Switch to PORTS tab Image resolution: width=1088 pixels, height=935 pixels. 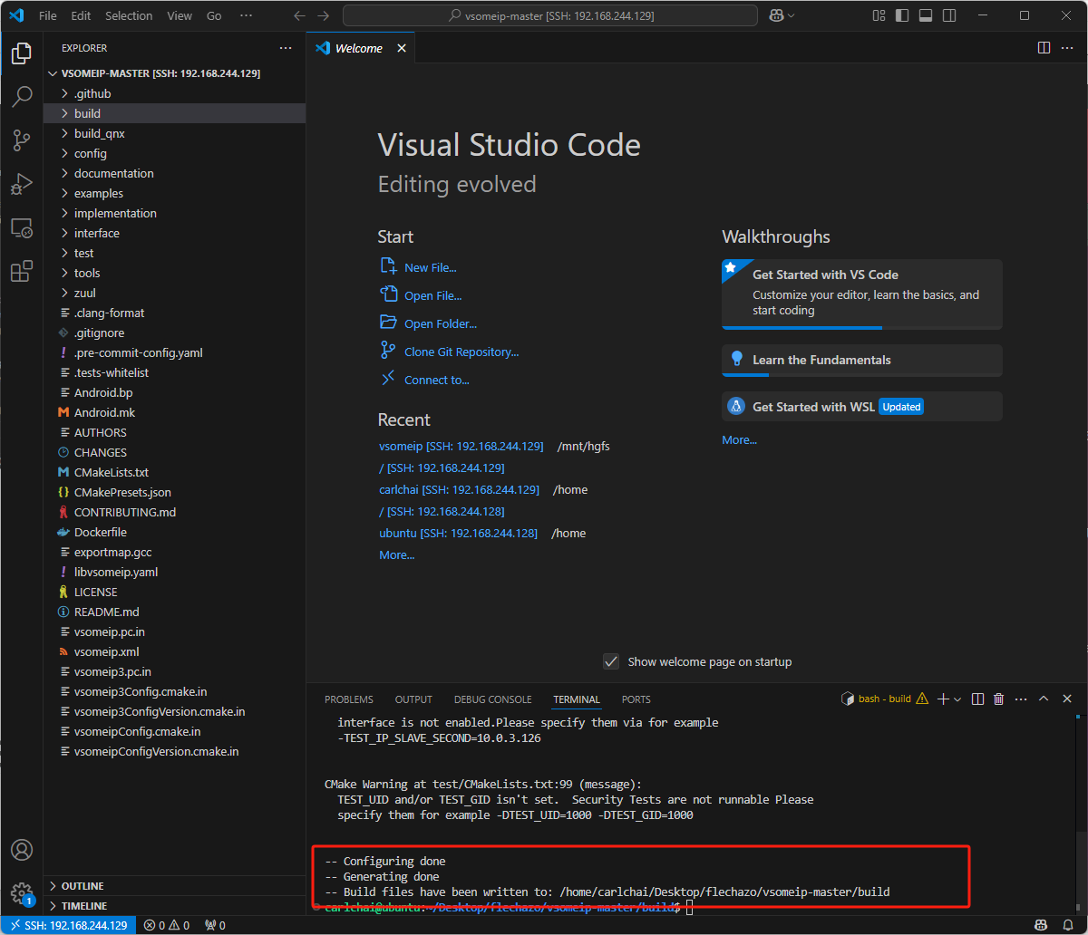pyautogui.click(x=636, y=699)
